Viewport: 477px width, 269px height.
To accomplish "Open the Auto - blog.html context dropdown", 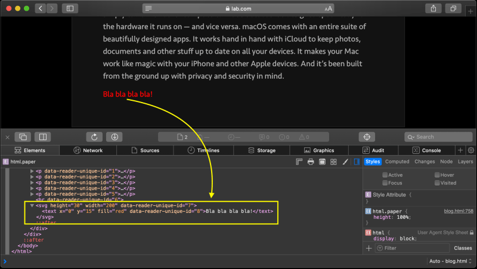I will click(x=450, y=261).
